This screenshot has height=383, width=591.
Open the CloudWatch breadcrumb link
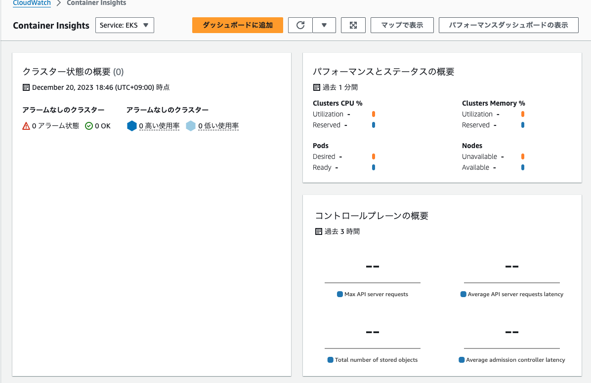click(x=32, y=3)
